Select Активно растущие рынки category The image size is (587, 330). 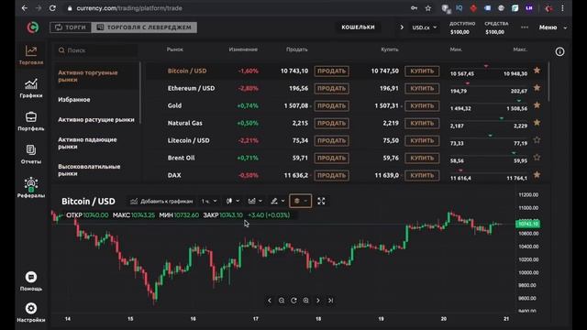click(96, 120)
